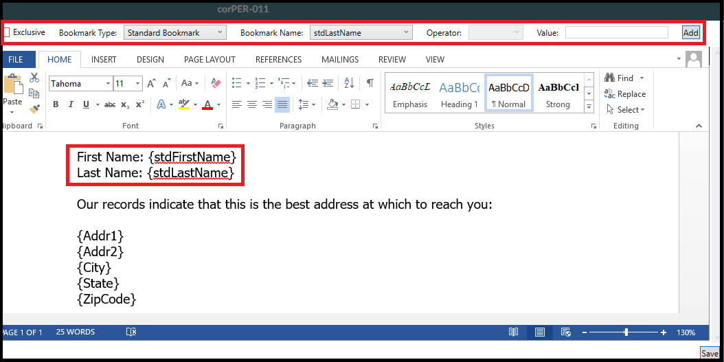
Task: Apply Heading 1 style
Action: coord(460,93)
